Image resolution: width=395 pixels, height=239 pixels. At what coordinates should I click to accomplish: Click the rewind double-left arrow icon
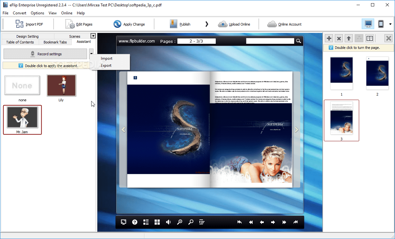251,222
